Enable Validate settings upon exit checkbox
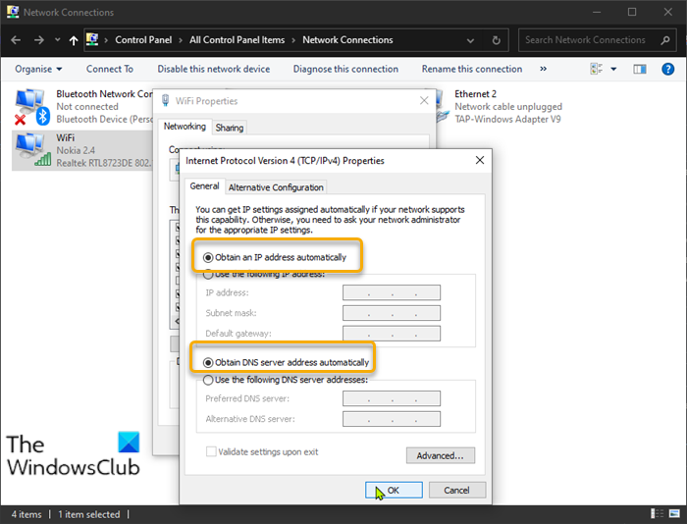The height and width of the screenshot is (524, 687). [x=211, y=451]
